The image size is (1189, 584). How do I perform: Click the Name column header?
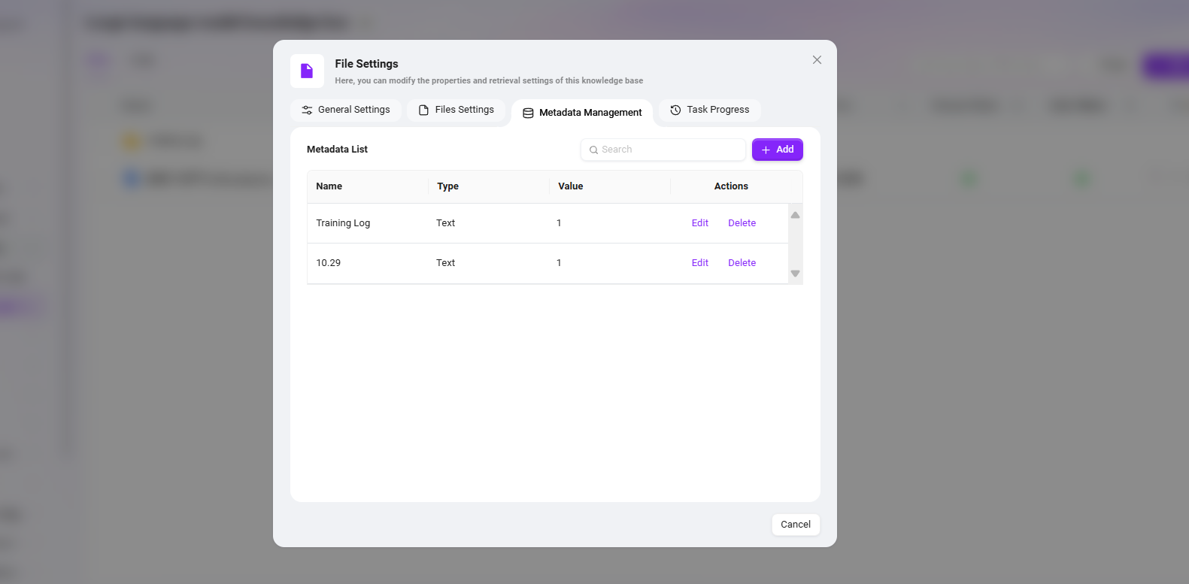329,186
